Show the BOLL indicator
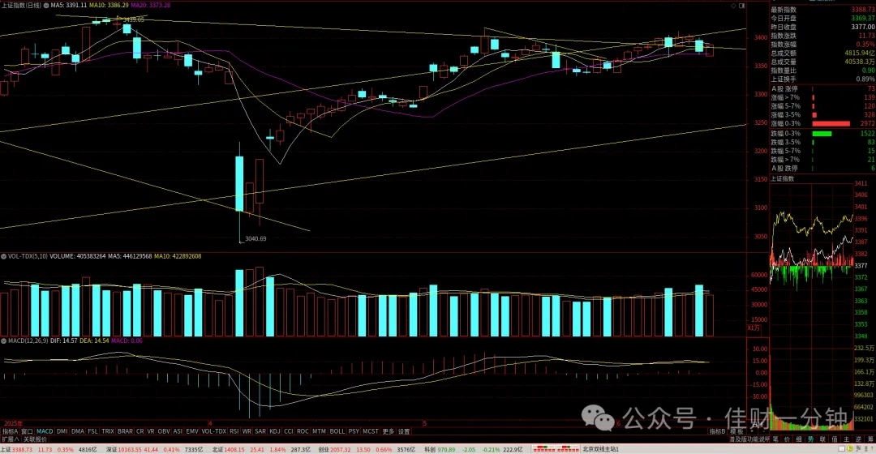Viewport: 876px width, 454px height. [337, 431]
